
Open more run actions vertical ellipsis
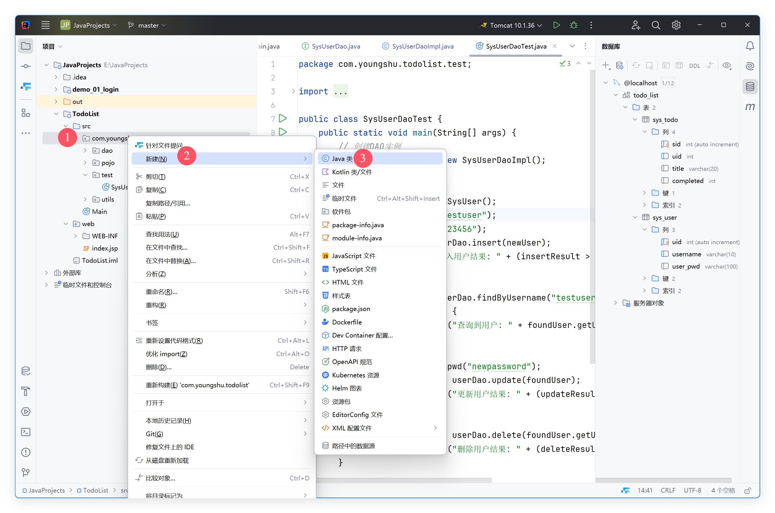click(x=591, y=25)
